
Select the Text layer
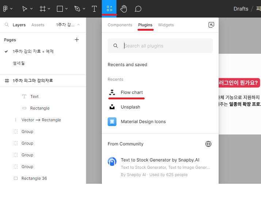tap(34, 96)
